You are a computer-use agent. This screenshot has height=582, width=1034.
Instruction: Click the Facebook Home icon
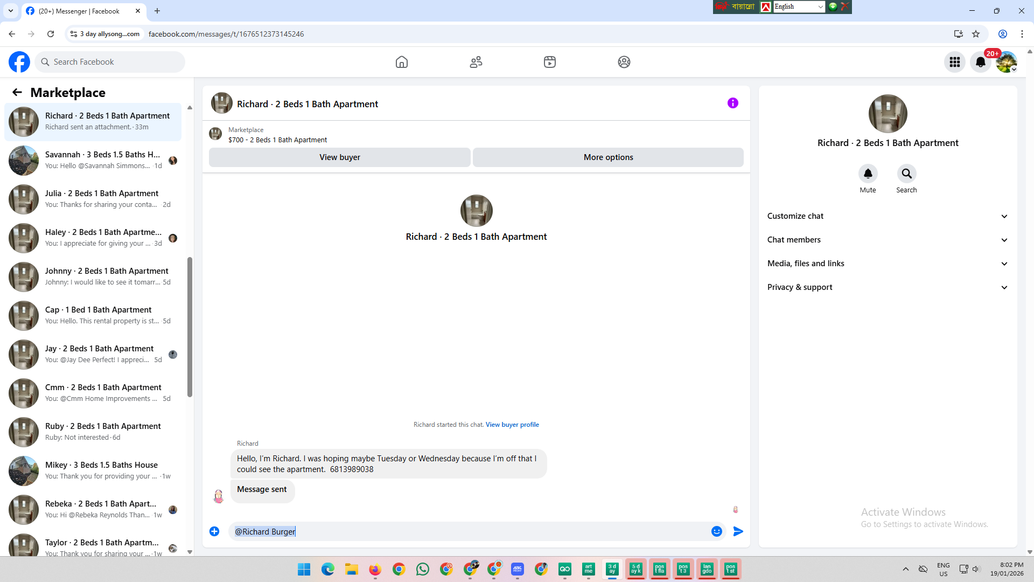coord(402,62)
